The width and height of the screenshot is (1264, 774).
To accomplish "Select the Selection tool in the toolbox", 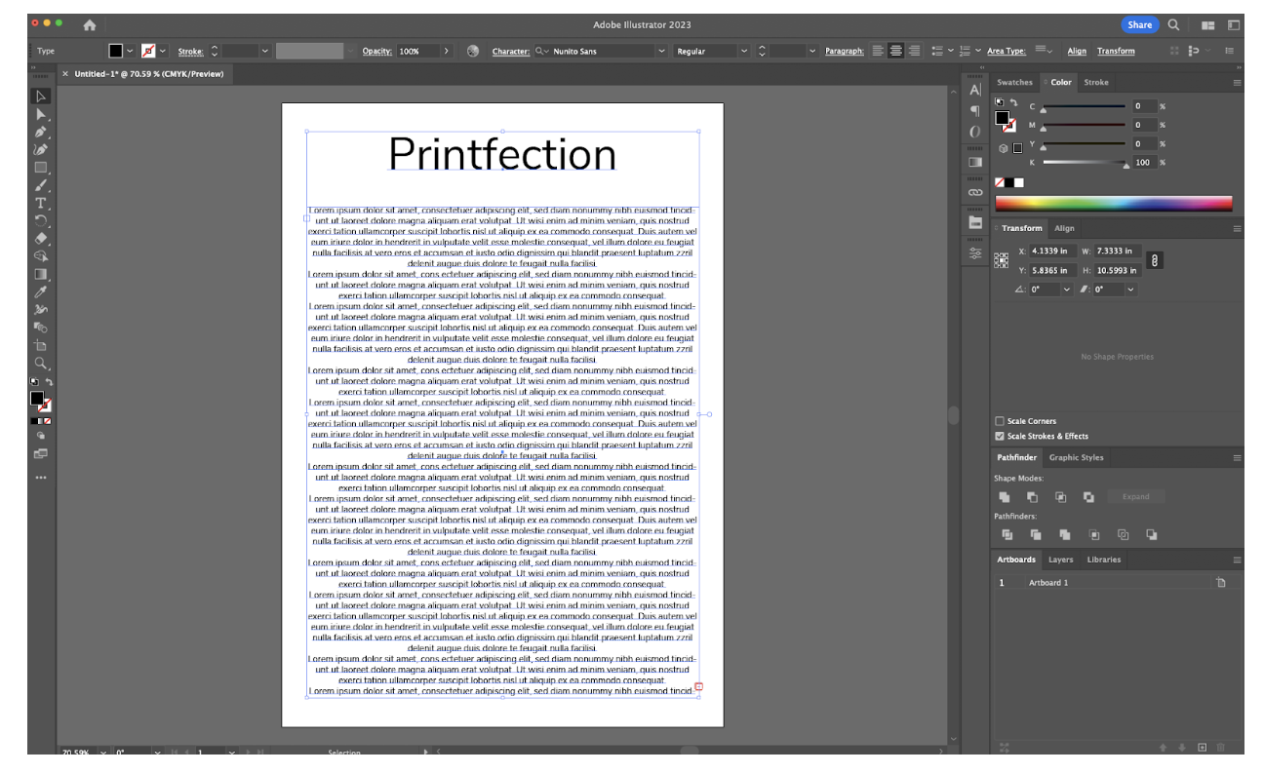I will 41,97.
